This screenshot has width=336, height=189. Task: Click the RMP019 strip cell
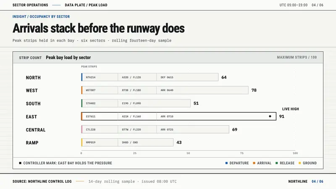(x=100, y=142)
